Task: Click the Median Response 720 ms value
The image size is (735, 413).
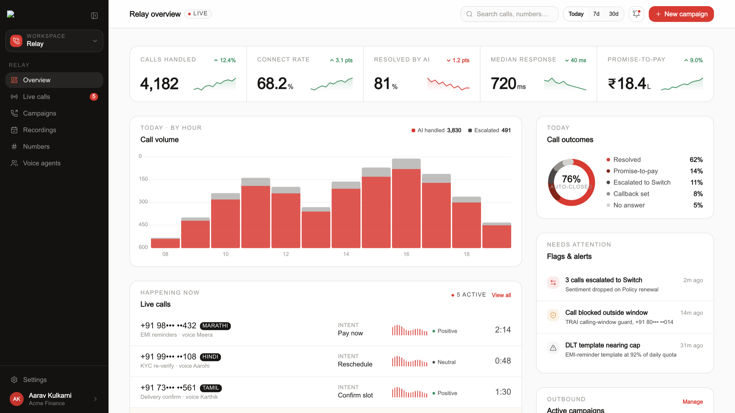Action: click(508, 84)
